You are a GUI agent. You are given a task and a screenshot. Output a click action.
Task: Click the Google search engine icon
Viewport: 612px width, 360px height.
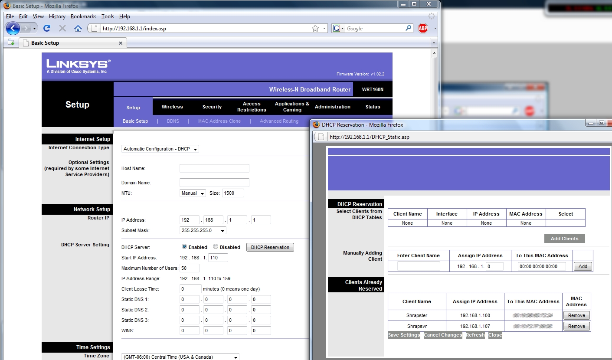[x=336, y=29]
